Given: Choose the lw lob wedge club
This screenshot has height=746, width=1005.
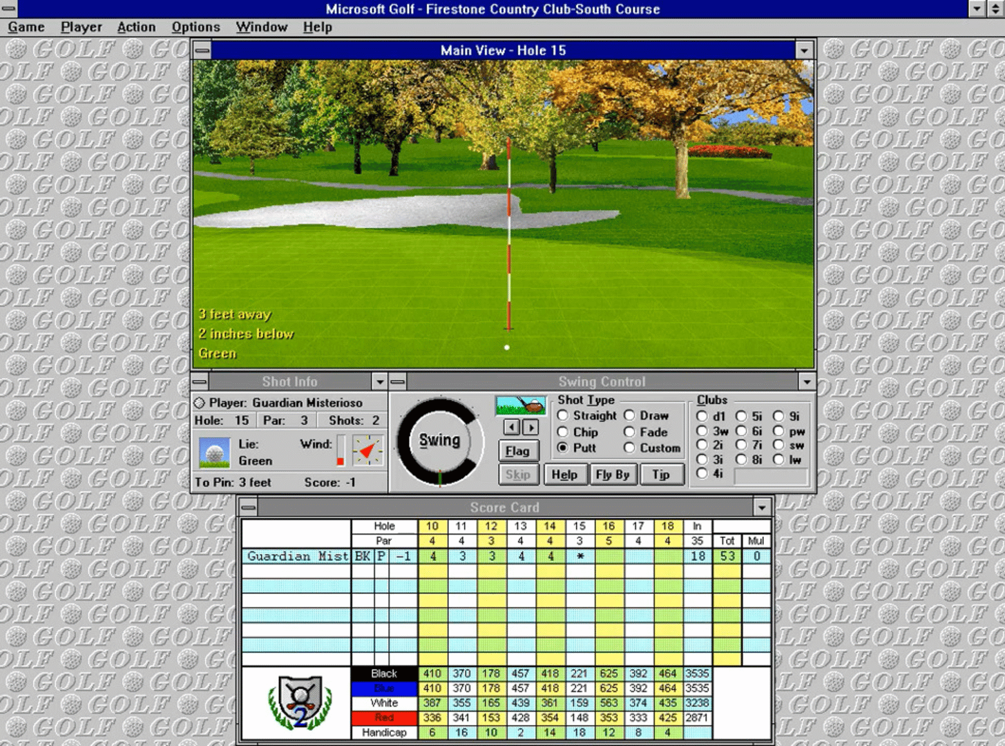Looking at the screenshot, I should (787, 460).
